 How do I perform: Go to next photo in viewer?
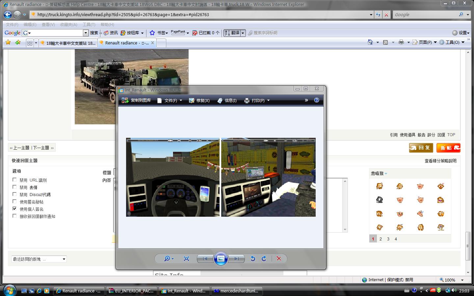pyautogui.click(x=237, y=259)
